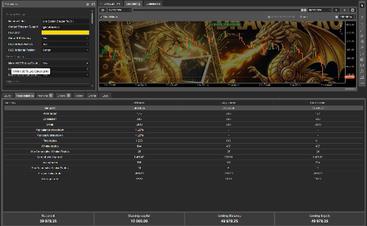
Task: Select the cursor pointer tool in the drawing toolbar
Action: click(x=362, y=5)
